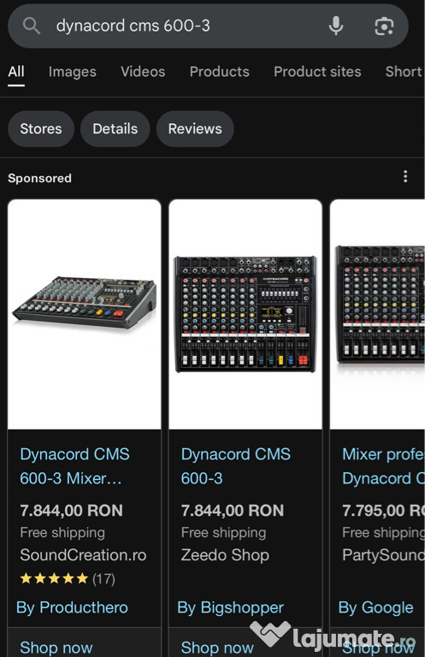Tap Free shipping under SoundCreation.ro listing
The image size is (425, 657).
coord(62,533)
